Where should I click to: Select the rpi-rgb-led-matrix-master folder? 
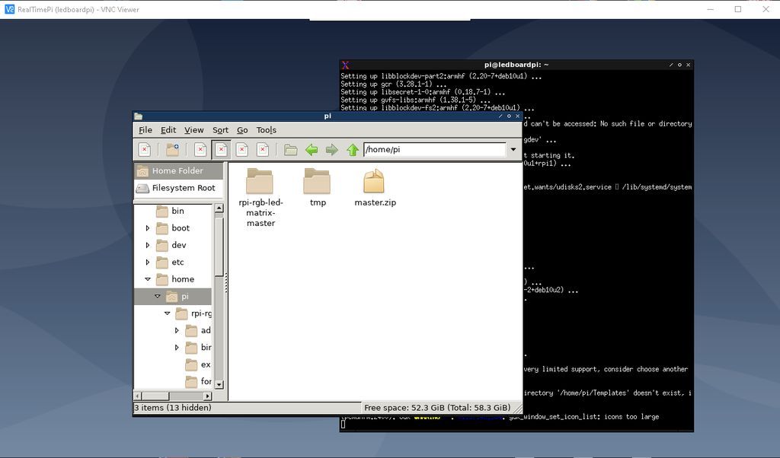[260, 182]
